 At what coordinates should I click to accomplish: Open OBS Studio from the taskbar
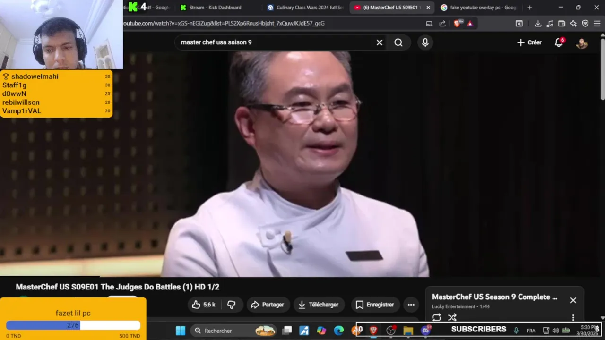391,331
